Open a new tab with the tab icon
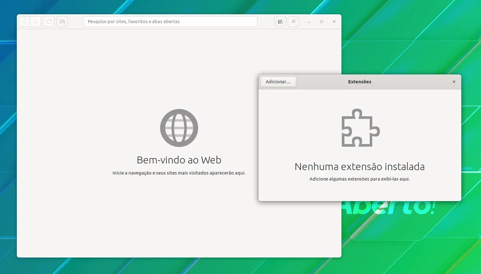The width and height of the screenshot is (481, 274). 62,22
